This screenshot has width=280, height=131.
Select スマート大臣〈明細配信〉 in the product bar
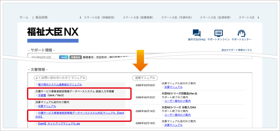coord(99,17)
